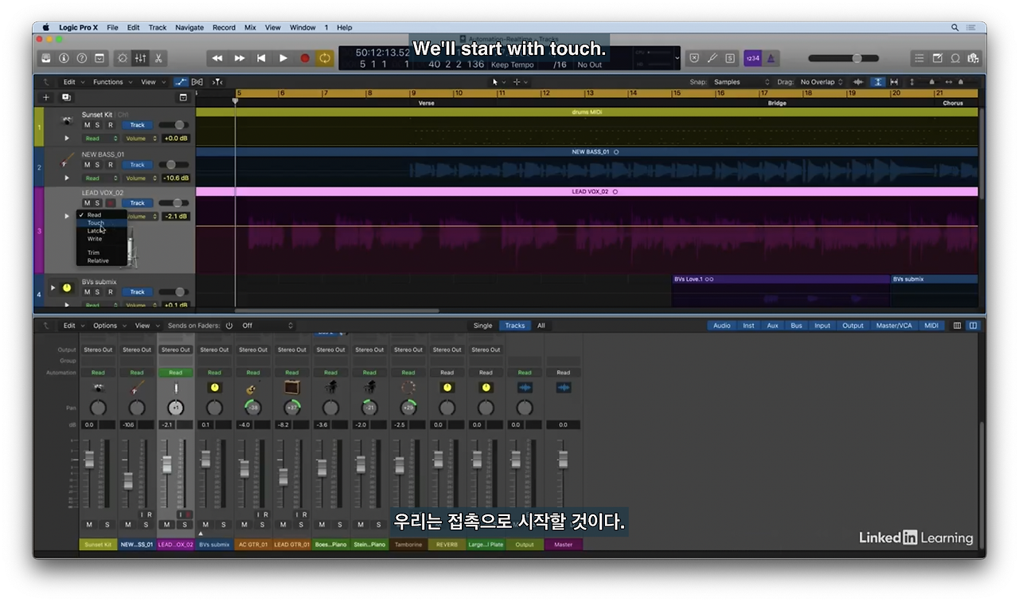Screen dimensions: 1019x602
Task: Record-enable the LEAD VOX_02 track
Action: (111, 203)
